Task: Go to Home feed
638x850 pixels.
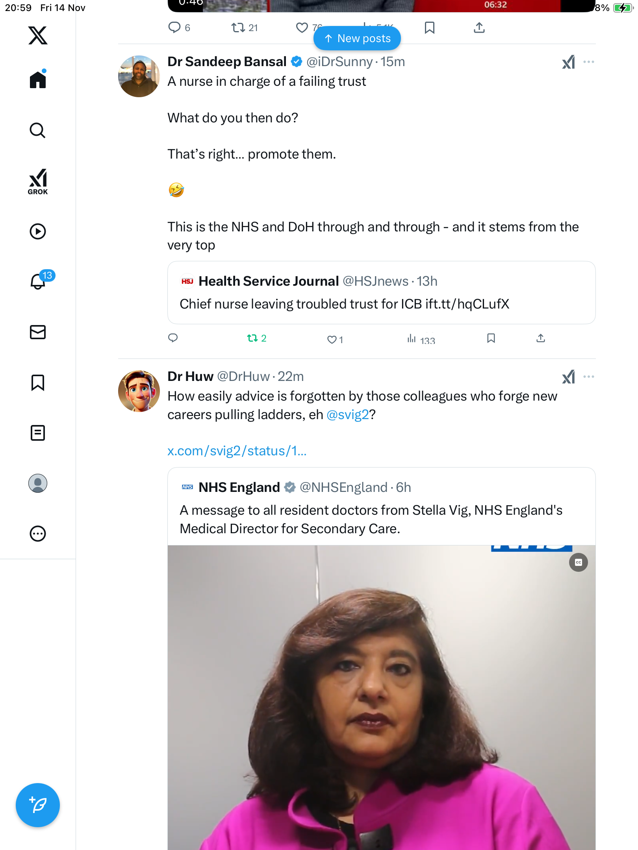Action: pos(38,80)
